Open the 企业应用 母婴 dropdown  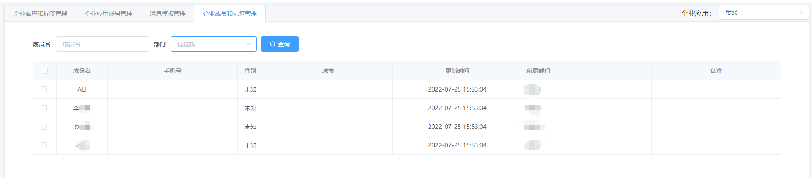pyautogui.click(x=763, y=12)
